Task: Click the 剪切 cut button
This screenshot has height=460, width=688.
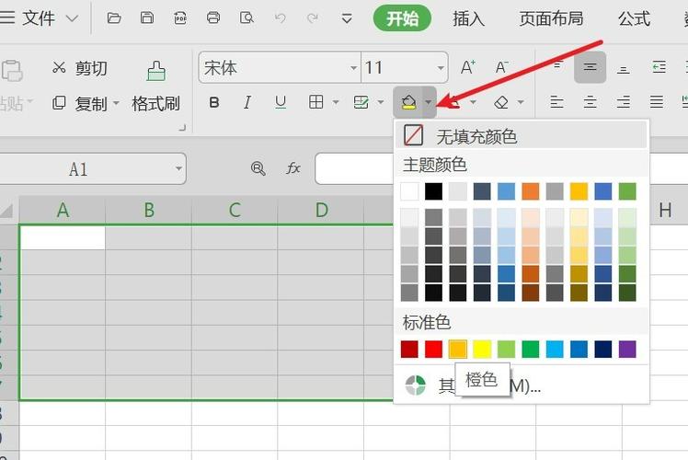Action: pyautogui.click(x=79, y=68)
